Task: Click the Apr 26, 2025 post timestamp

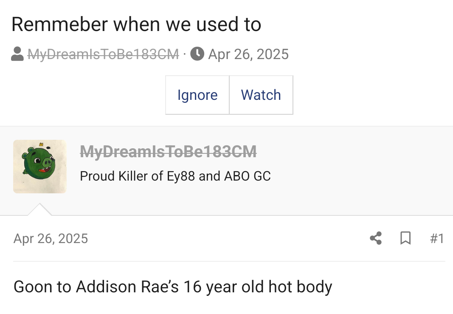Action: point(51,238)
